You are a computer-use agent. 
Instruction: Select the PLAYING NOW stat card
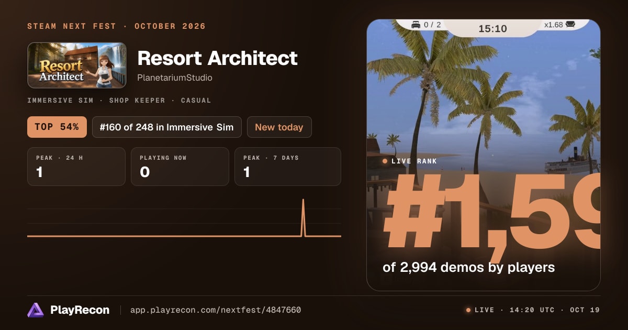[180, 167]
